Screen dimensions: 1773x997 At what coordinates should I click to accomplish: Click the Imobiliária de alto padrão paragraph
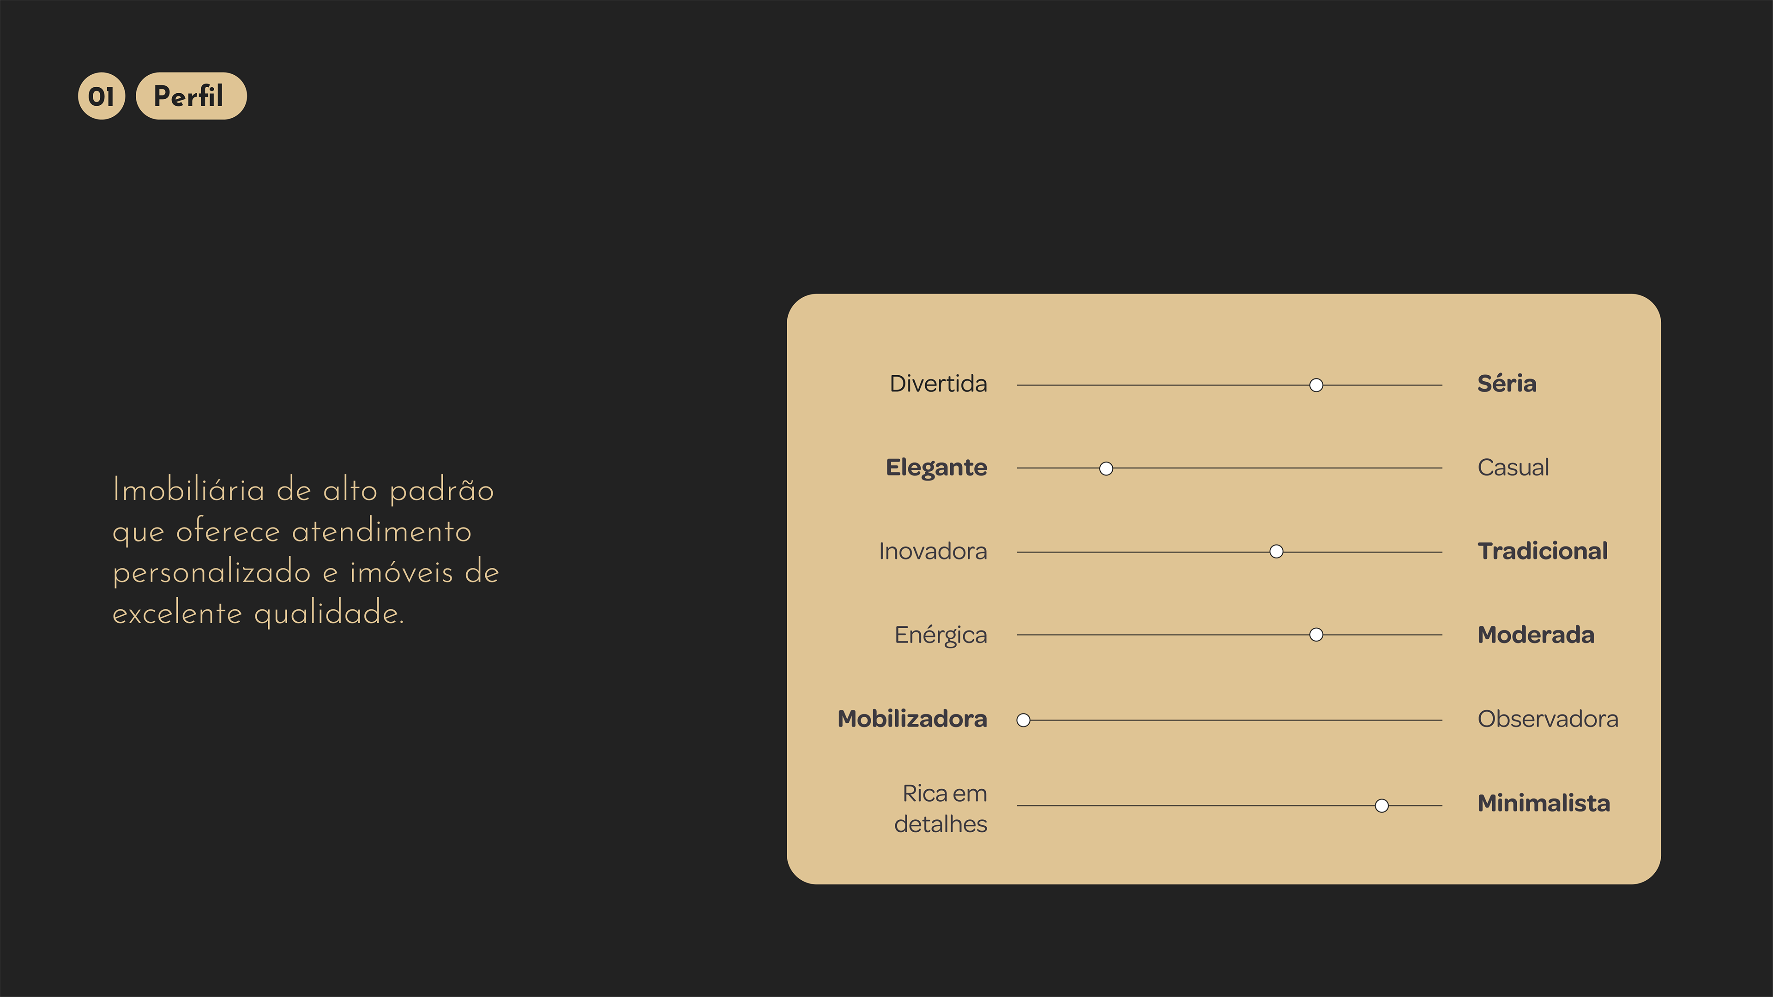[x=306, y=551]
